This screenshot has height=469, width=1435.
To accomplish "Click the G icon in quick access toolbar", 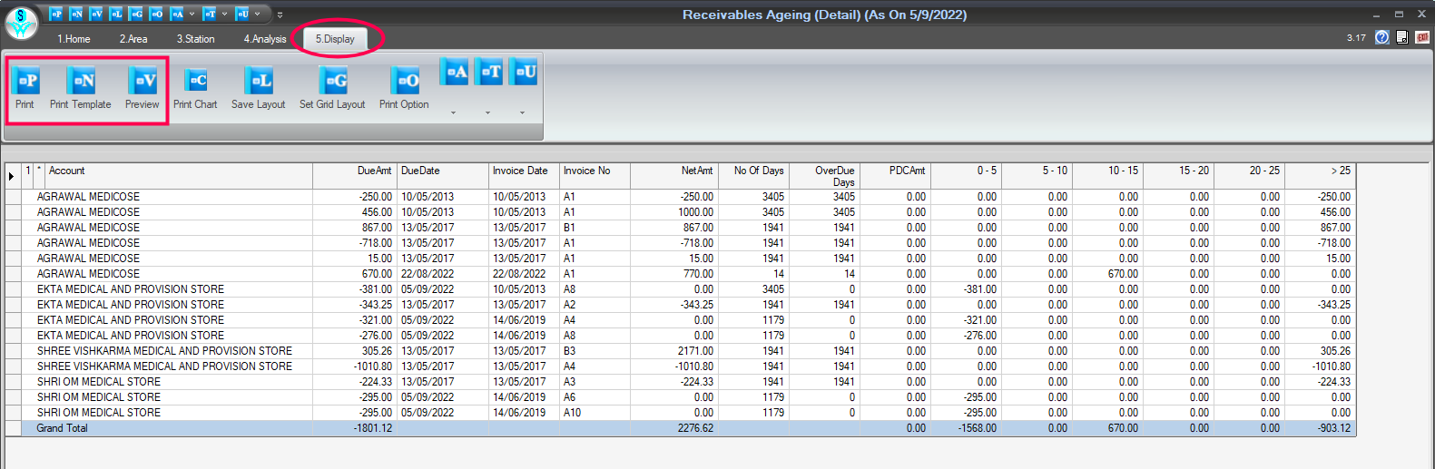I will click(x=136, y=14).
